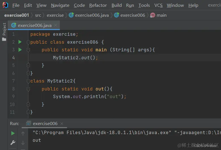Click the fold end marker on line 5
This screenshot has width=221, height=150.
[28, 65]
